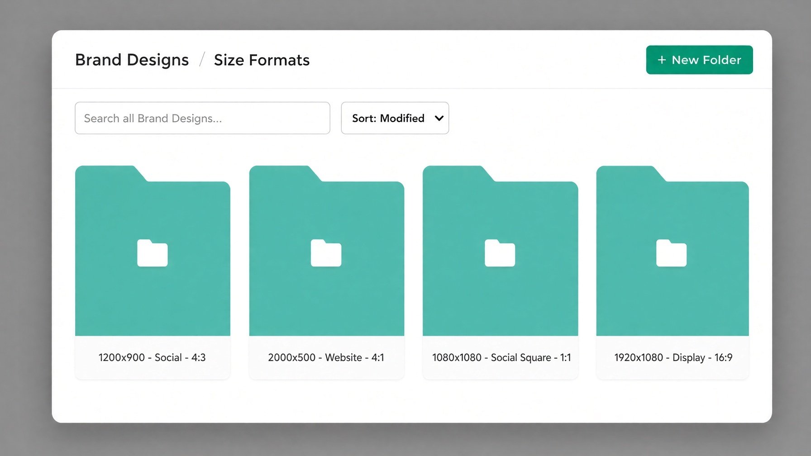811x456 pixels.
Task: Select the '1920x1080 - Display - 16:9' label
Action: pyautogui.click(x=673, y=357)
